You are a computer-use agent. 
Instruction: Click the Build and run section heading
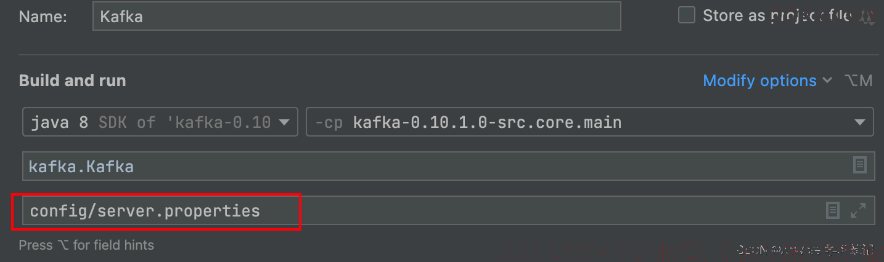(x=73, y=81)
